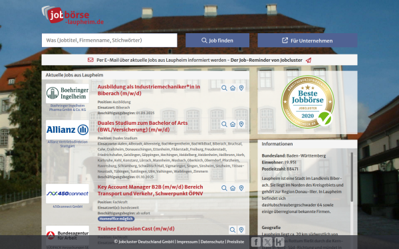Image resolution: width=399 pixels, height=249 pixels.
Task: Click Beschäftigungsbeginn: 01.10.2025 text
Action: tap(126, 177)
